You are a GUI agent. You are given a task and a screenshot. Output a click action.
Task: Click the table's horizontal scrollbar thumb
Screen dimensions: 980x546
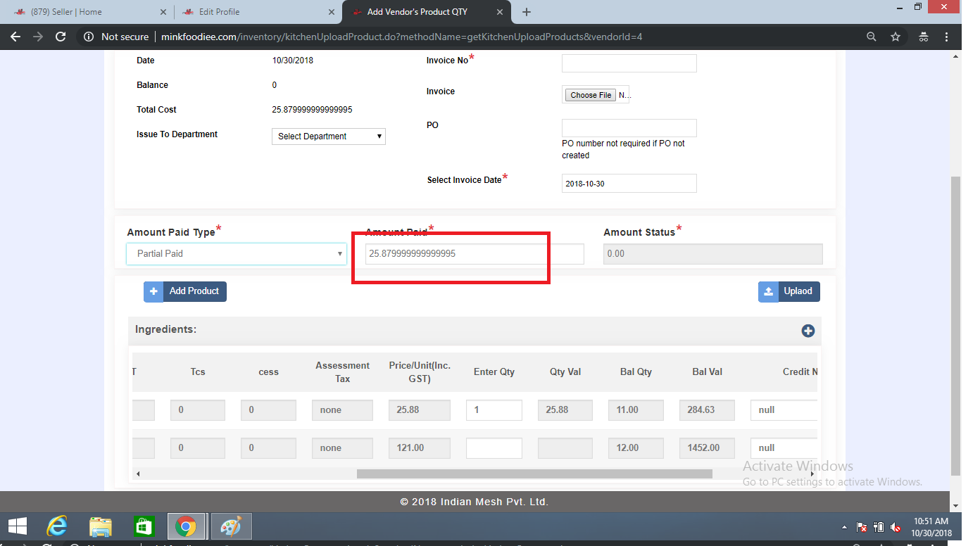[x=534, y=474]
